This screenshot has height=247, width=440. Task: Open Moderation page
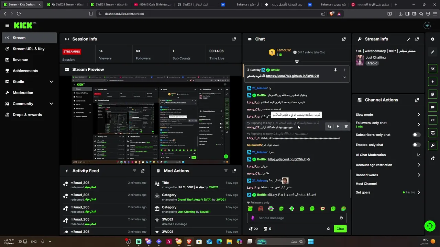click(x=29, y=93)
